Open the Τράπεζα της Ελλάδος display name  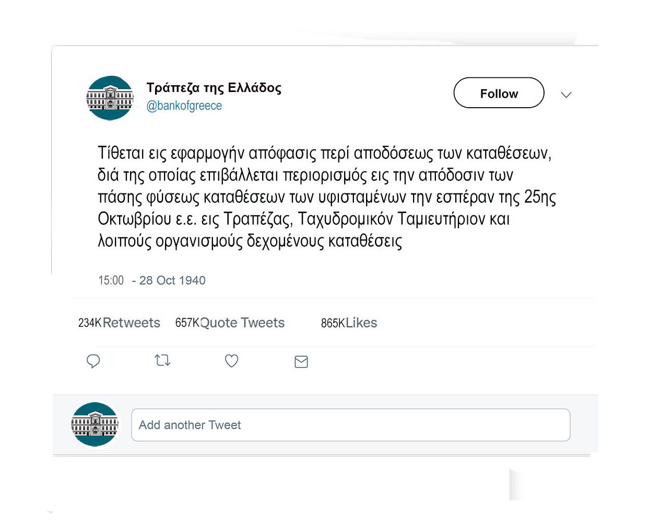pyautogui.click(x=214, y=87)
